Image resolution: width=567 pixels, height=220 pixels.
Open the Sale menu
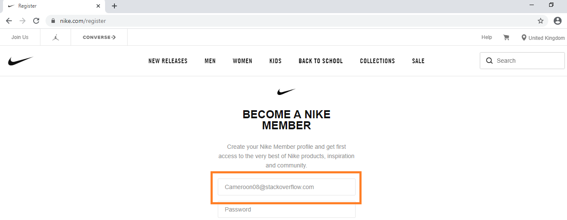tap(418, 61)
